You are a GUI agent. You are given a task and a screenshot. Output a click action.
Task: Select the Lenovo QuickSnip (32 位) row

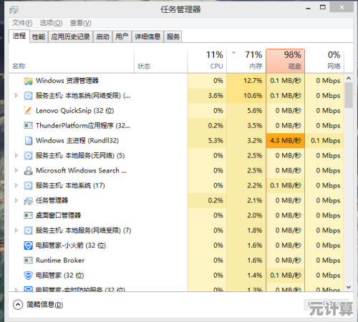(177, 111)
